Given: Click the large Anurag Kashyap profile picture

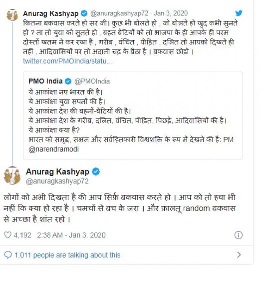Looking at the screenshot, I should (x=12, y=175).
